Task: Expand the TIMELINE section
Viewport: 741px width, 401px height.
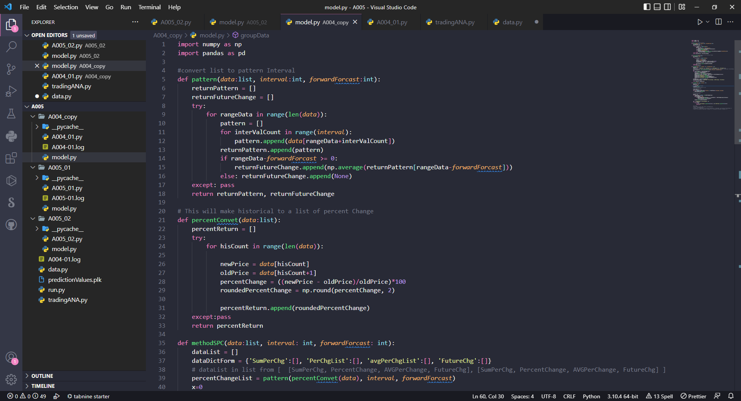Action: click(27, 386)
